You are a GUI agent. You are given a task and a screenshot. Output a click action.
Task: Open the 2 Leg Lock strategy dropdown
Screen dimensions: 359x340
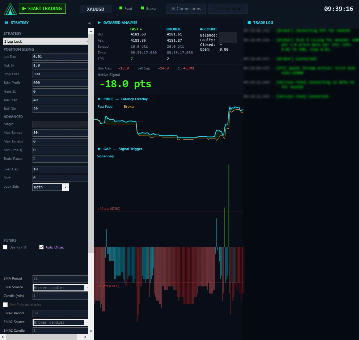pyautogui.click(x=46, y=41)
